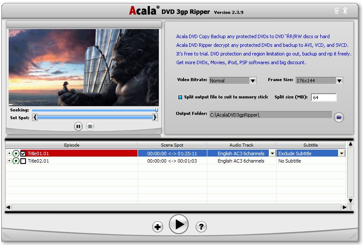364x245 pixels.
Task: Click the Subtitle column header
Action: pyautogui.click(x=311, y=145)
